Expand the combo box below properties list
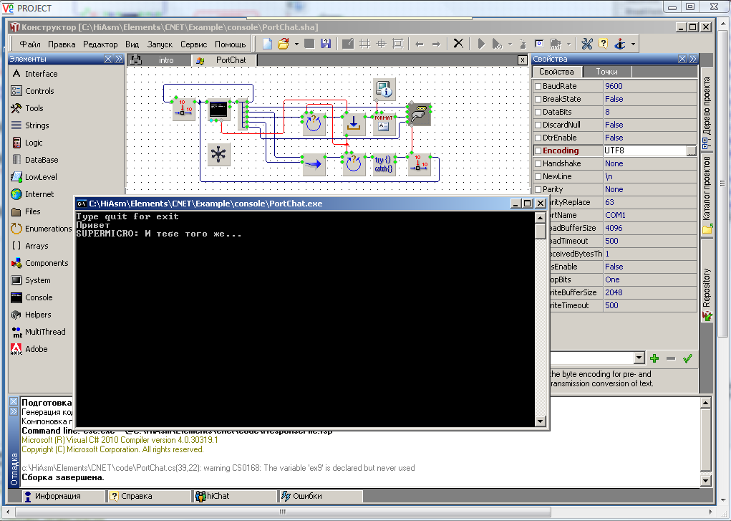Screen dimensions: 731x521 pos(639,358)
